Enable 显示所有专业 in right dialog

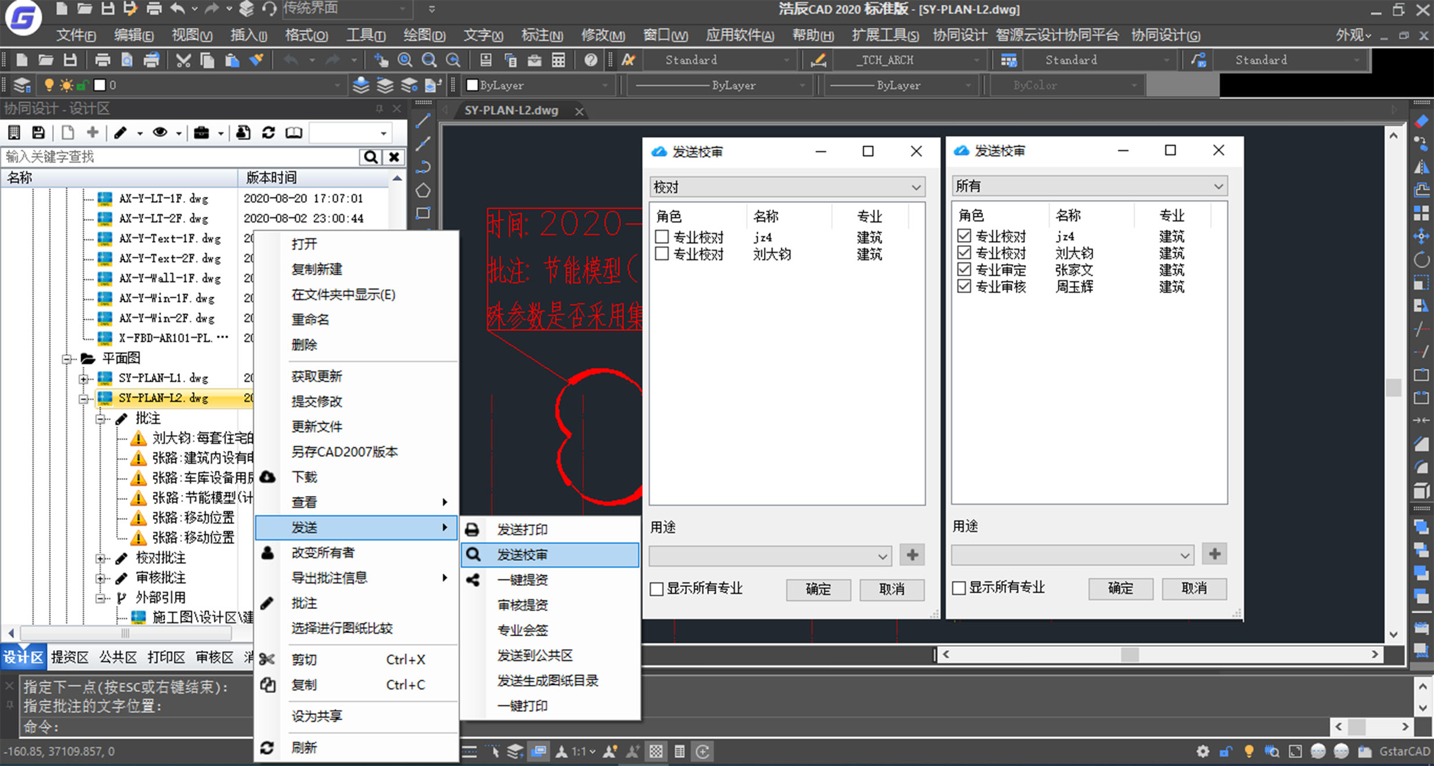(959, 588)
